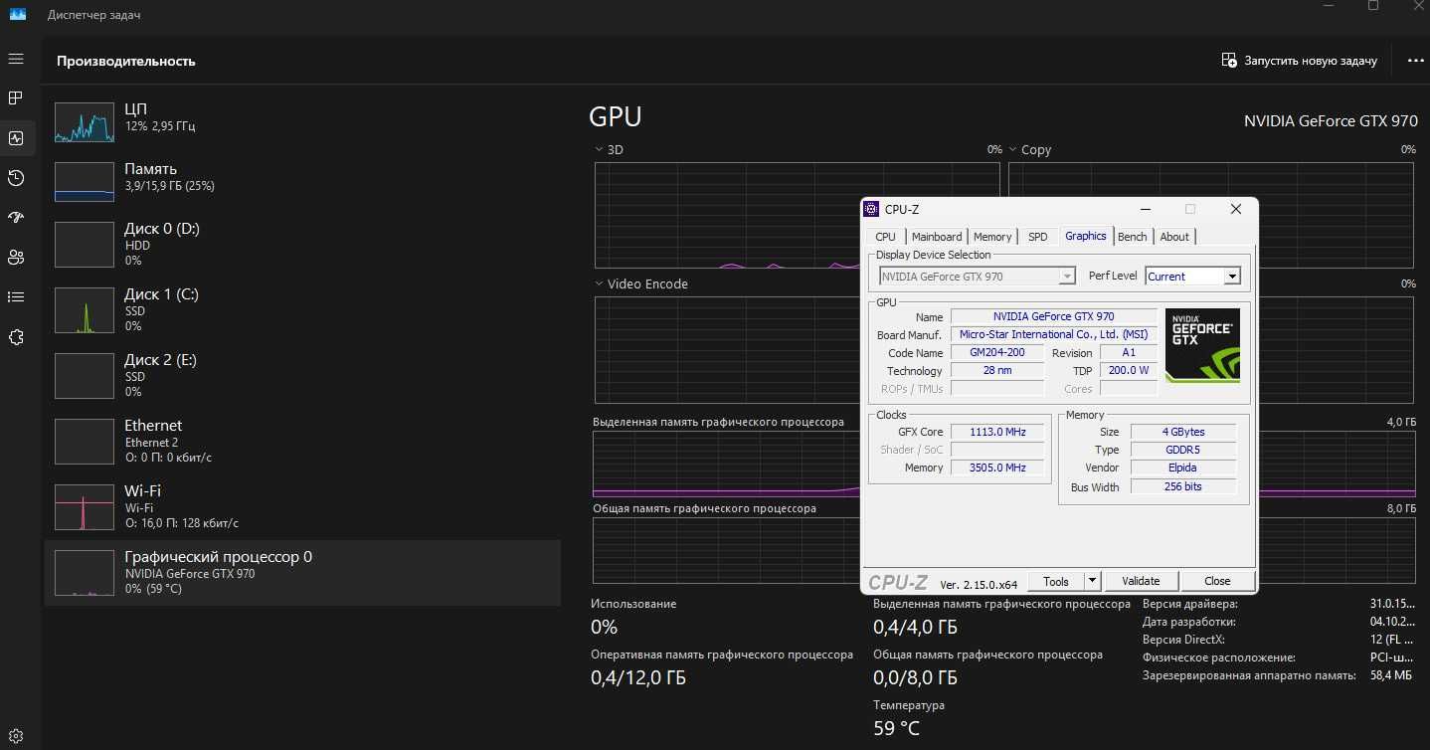
Task: Click Bus Width 256 bits value
Action: (1183, 487)
